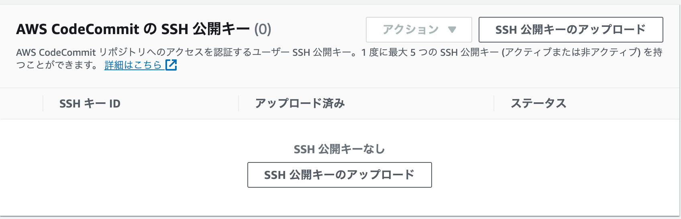The width and height of the screenshot is (681, 219).
Task: Sort by the SSH キー ID column header
Action: click(x=90, y=104)
